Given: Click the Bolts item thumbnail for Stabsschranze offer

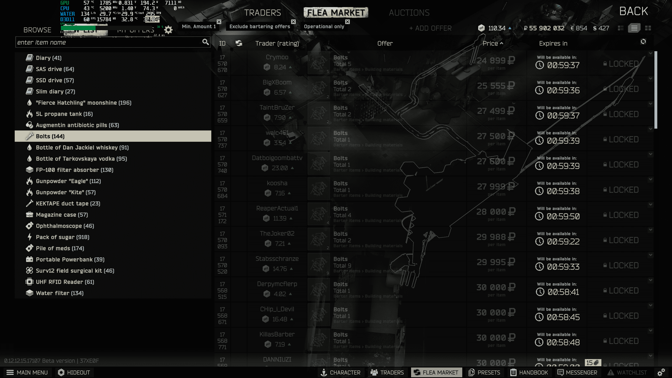Looking at the screenshot, I should point(319,264).
